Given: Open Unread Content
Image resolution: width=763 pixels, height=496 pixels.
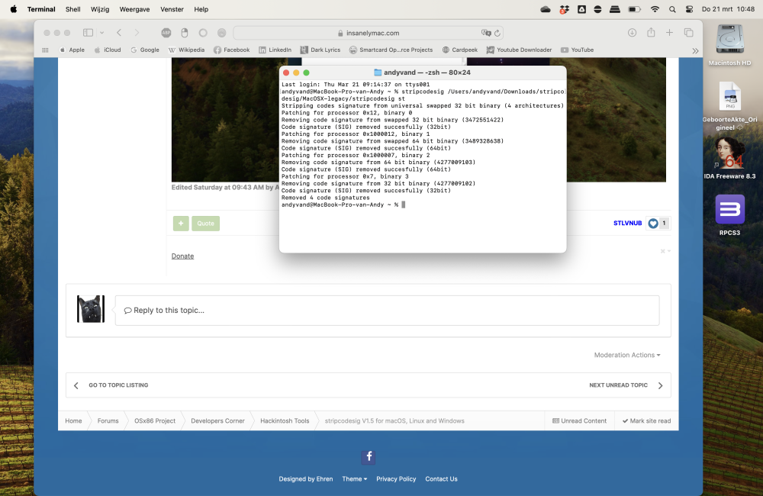Looking at the screenshot, I should (579, 421).
